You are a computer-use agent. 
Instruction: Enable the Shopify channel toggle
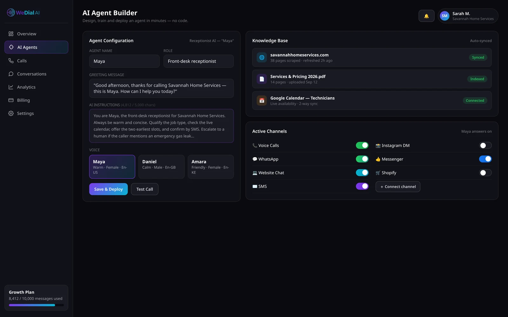[x=485, y=172]
